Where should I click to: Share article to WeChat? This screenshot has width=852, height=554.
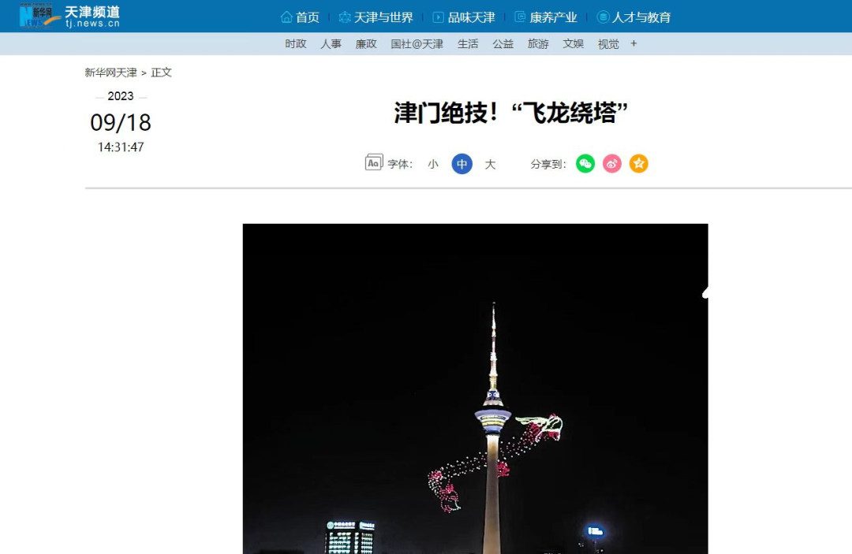click(585, 163)
